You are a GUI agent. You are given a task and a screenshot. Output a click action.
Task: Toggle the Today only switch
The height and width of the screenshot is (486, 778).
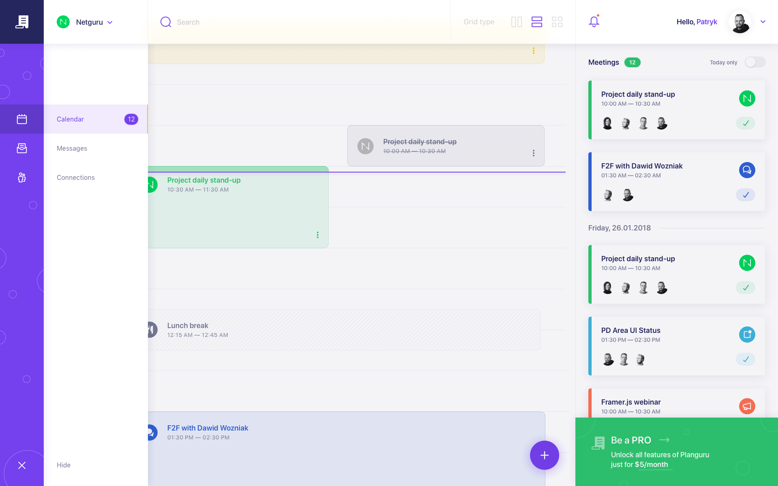pos(755,62)
